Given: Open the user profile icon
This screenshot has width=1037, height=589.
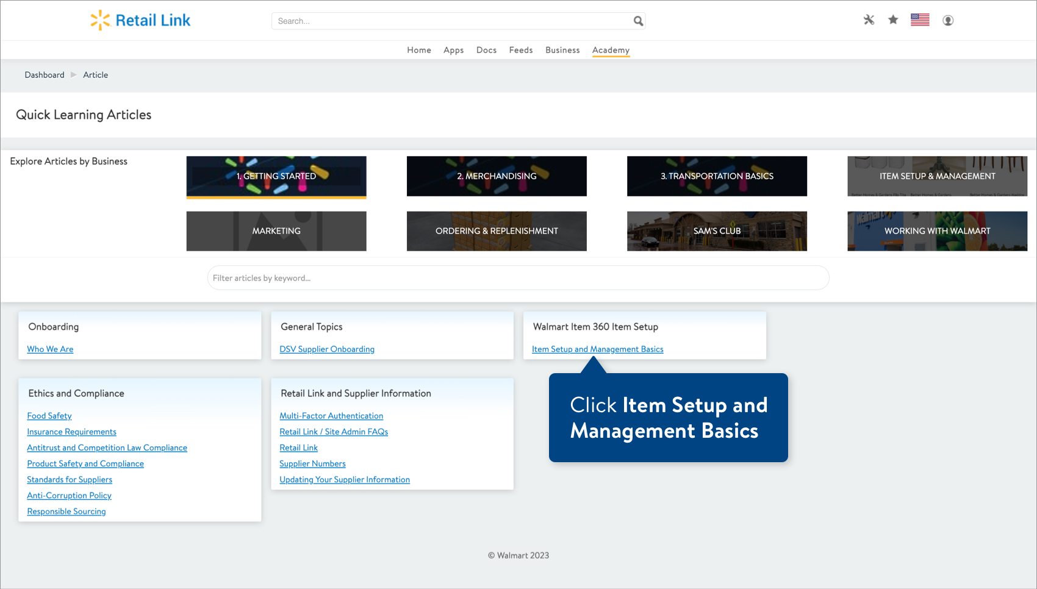Looking at the screenshot, I should point(948,20).
